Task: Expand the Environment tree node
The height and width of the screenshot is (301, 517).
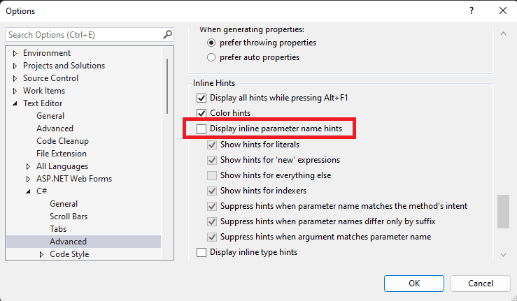Action: (15, 53)
